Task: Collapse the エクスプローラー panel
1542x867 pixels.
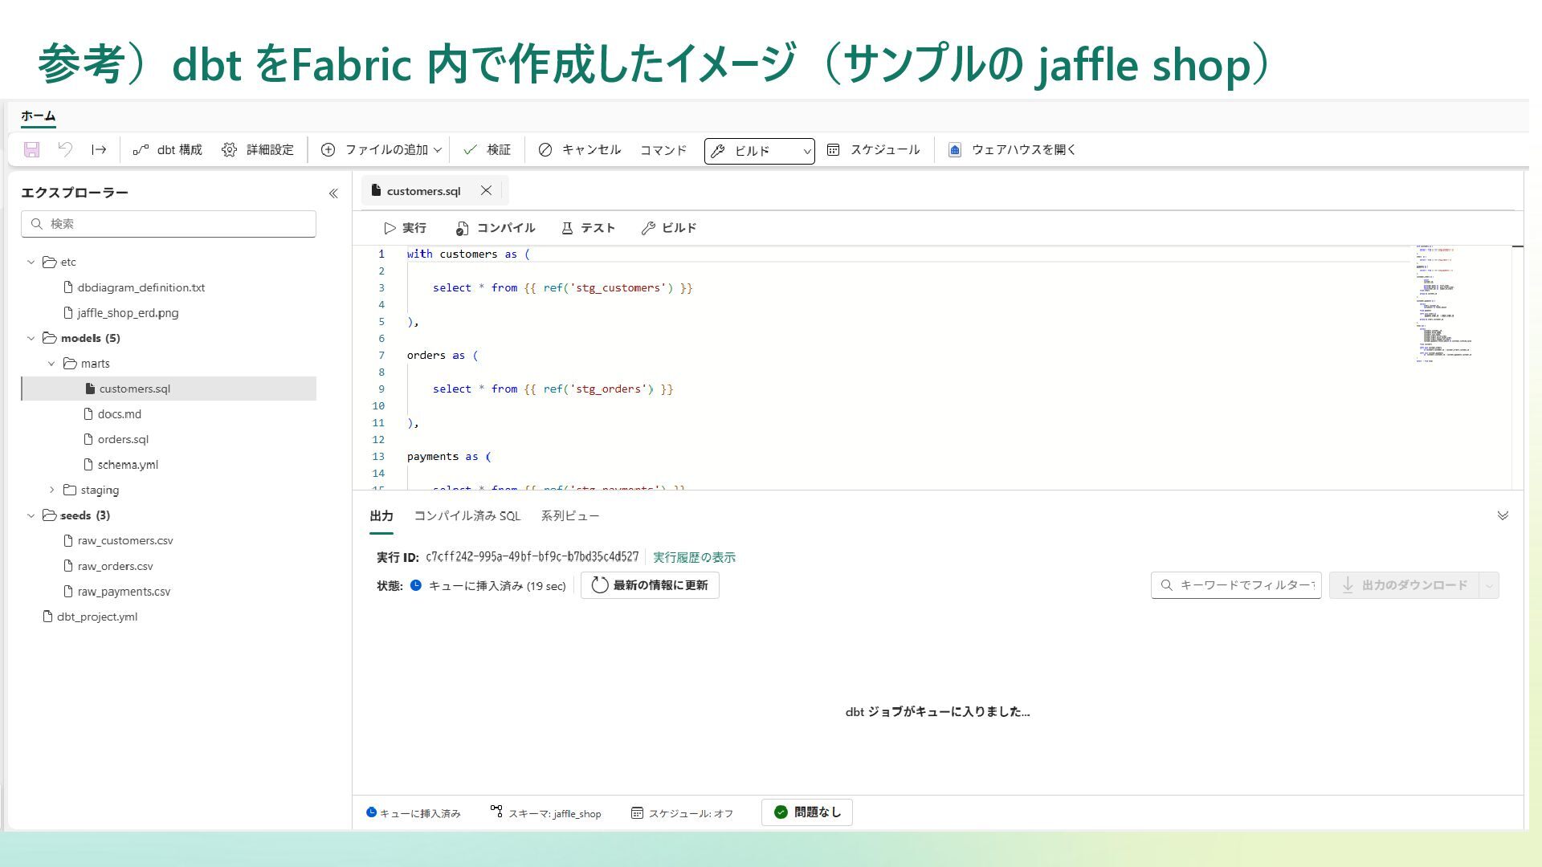Action: [333, 193]
